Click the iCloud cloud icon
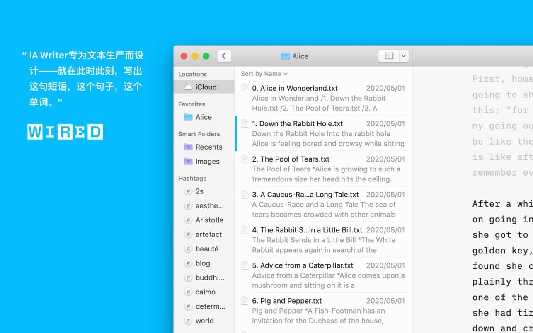Image resolution: width=533 pixels, height=333 pixels. click(x=188, y=87)
